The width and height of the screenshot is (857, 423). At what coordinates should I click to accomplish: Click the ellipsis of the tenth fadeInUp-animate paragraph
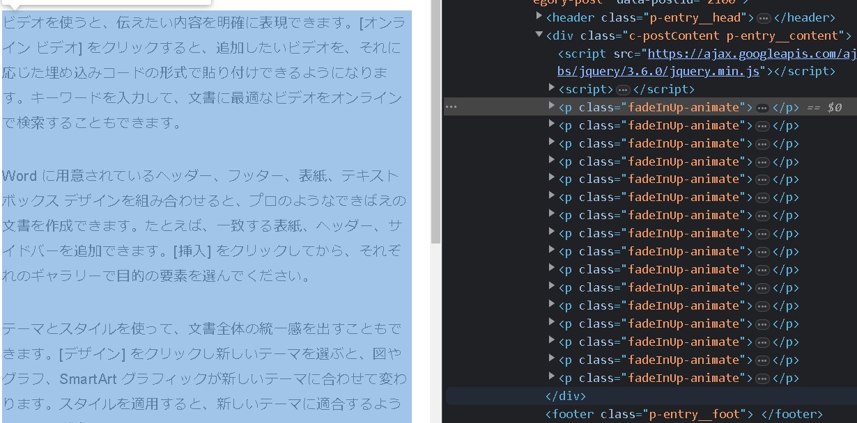click(x=764, y=269)
